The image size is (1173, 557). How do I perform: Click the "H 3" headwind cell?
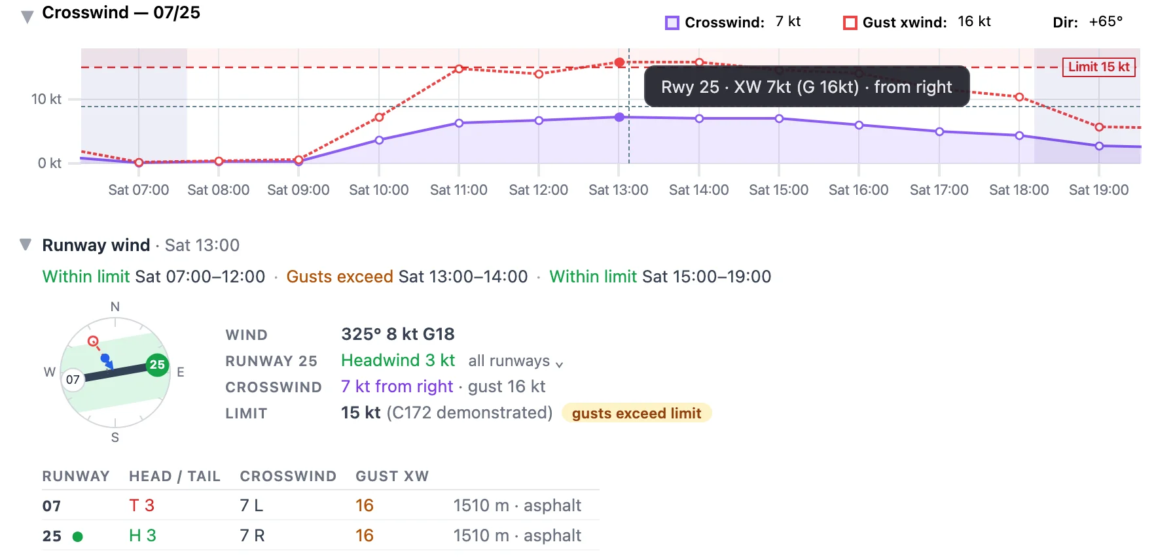click(x=143, y=535)
